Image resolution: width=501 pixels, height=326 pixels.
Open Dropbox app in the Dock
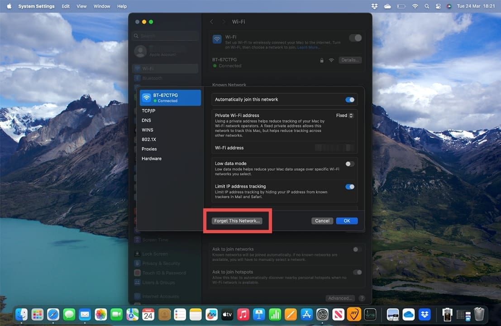(425, 315)
